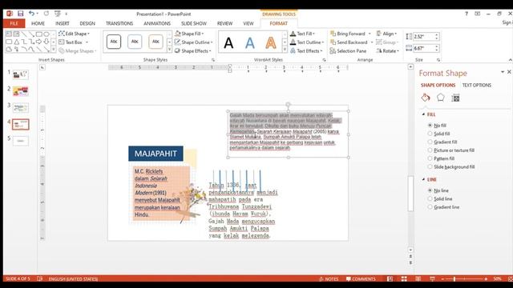Open Edit Shape menu
This screenshot has height=288, width=513.
pyautogui.click(x=74, y=34)
